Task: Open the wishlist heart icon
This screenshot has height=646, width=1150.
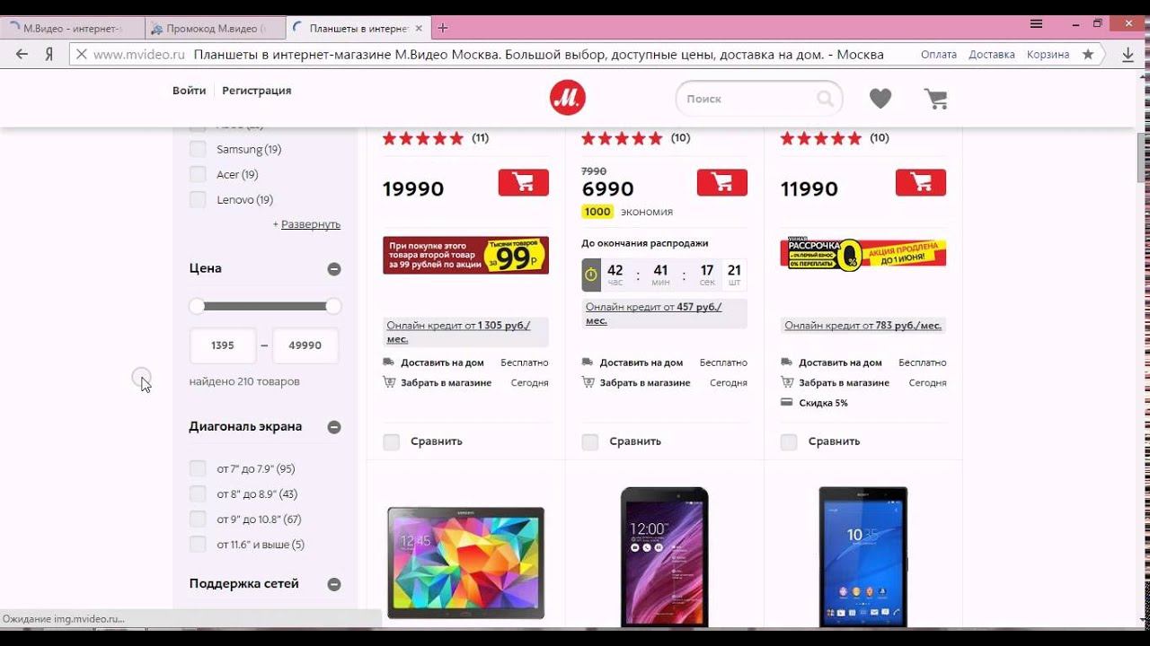Action: [x=880, y=99]
